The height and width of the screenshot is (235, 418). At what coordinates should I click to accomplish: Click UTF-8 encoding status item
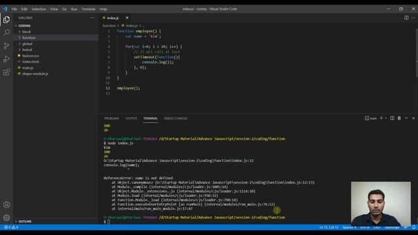[364, 227]
